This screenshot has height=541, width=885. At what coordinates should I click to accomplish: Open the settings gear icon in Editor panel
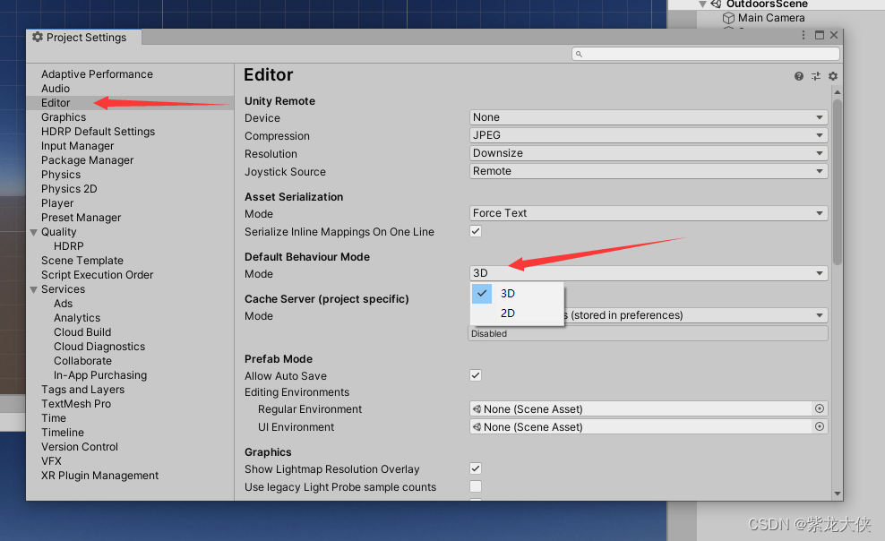[x=833, y=76]
